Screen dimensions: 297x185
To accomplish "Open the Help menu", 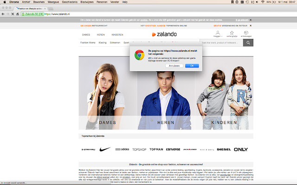I will [x=125, y=2].
